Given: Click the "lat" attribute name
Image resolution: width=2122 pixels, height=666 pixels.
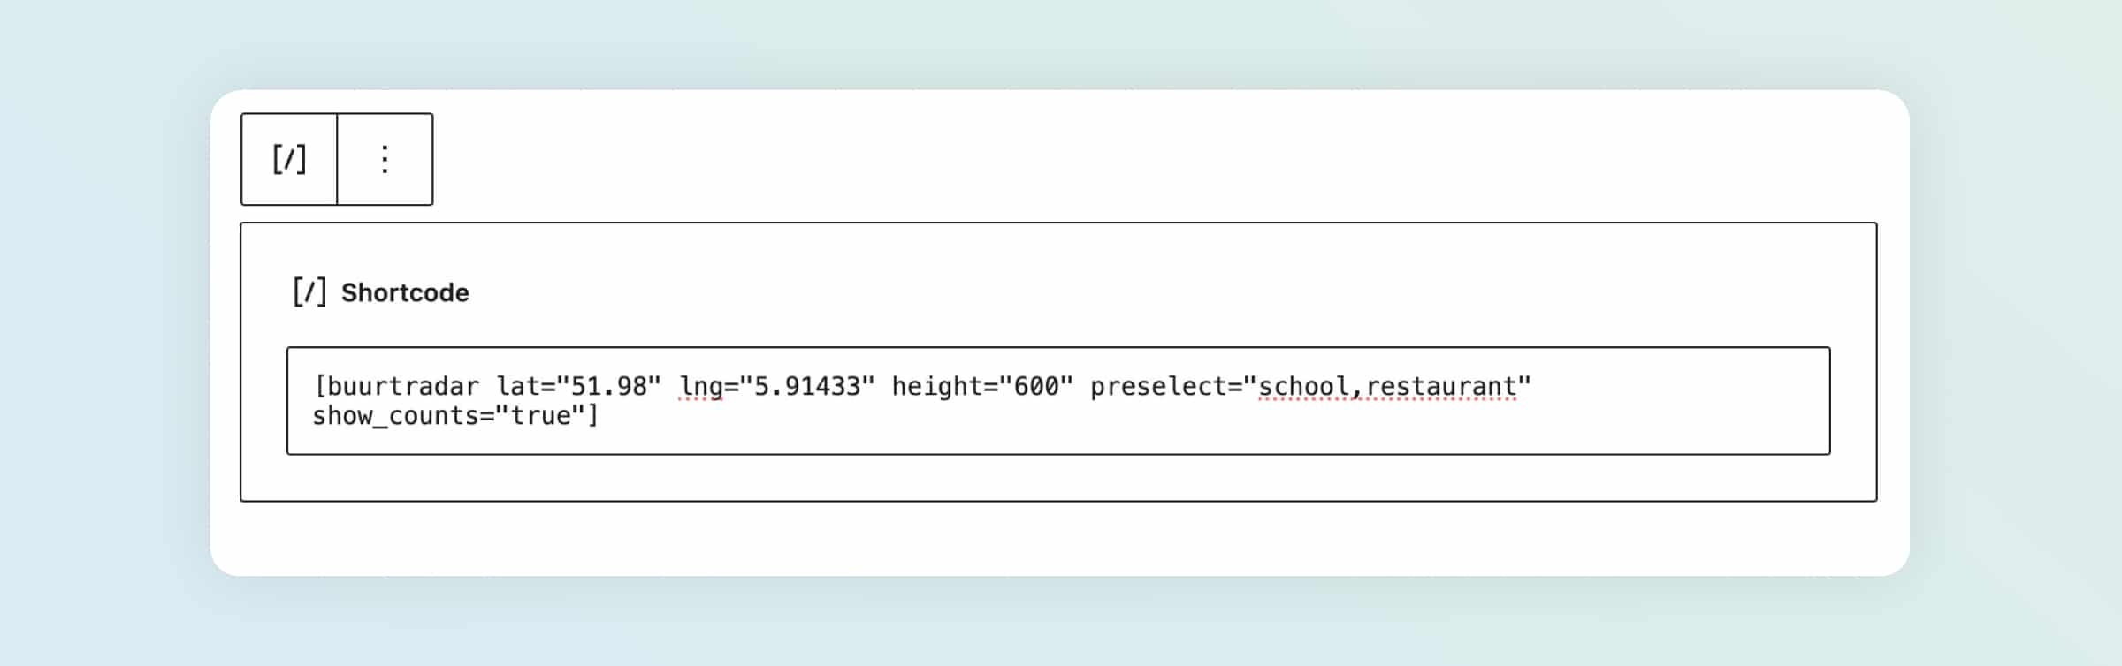Looking at the screenshot, I should coord(517,387).
